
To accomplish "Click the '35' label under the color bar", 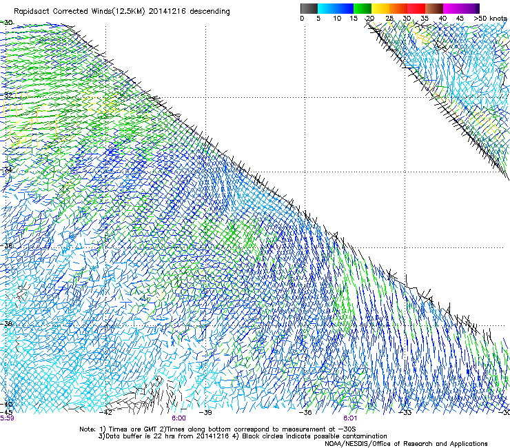I will pos(425,18).
